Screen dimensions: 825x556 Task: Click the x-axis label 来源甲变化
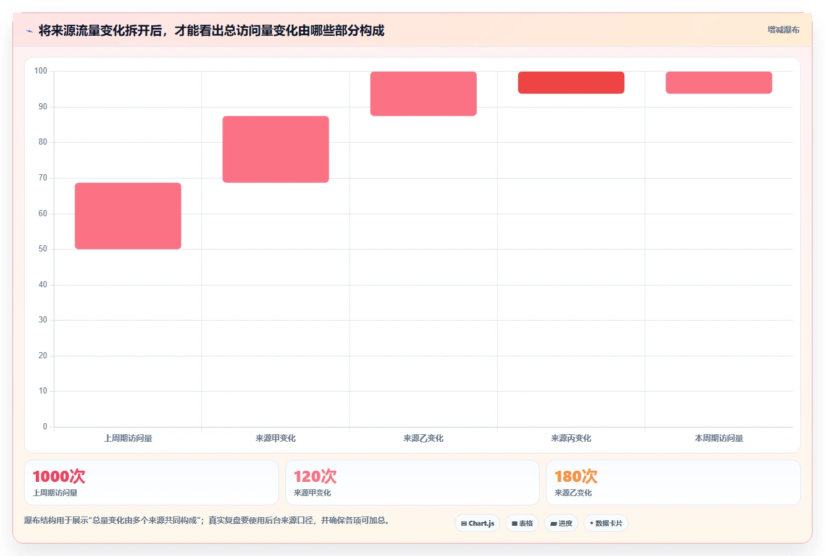coord(275,438)
